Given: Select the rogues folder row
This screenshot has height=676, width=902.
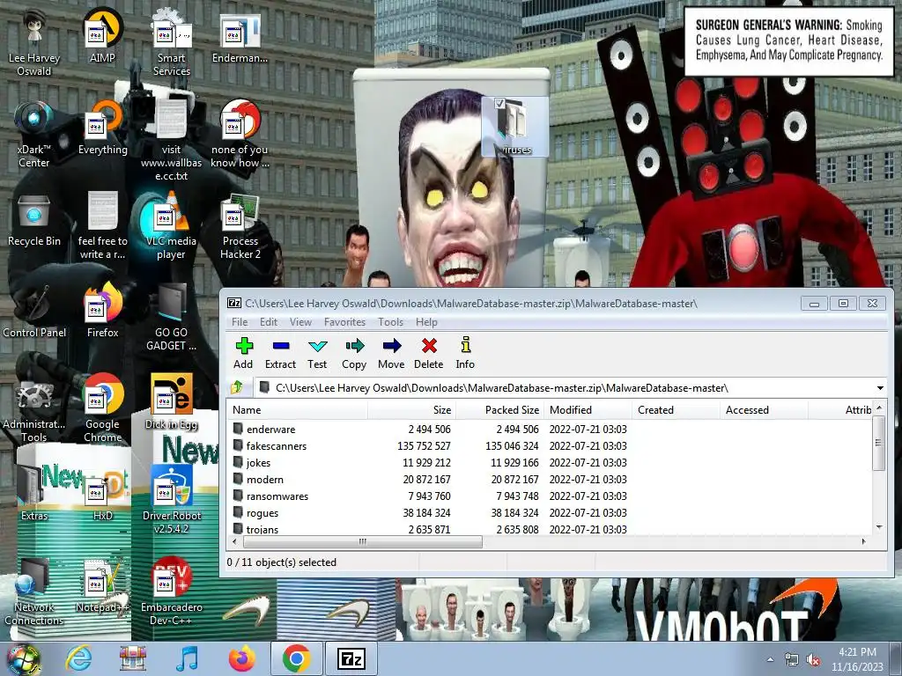Looking at the screenshot, I should (551, 512).
